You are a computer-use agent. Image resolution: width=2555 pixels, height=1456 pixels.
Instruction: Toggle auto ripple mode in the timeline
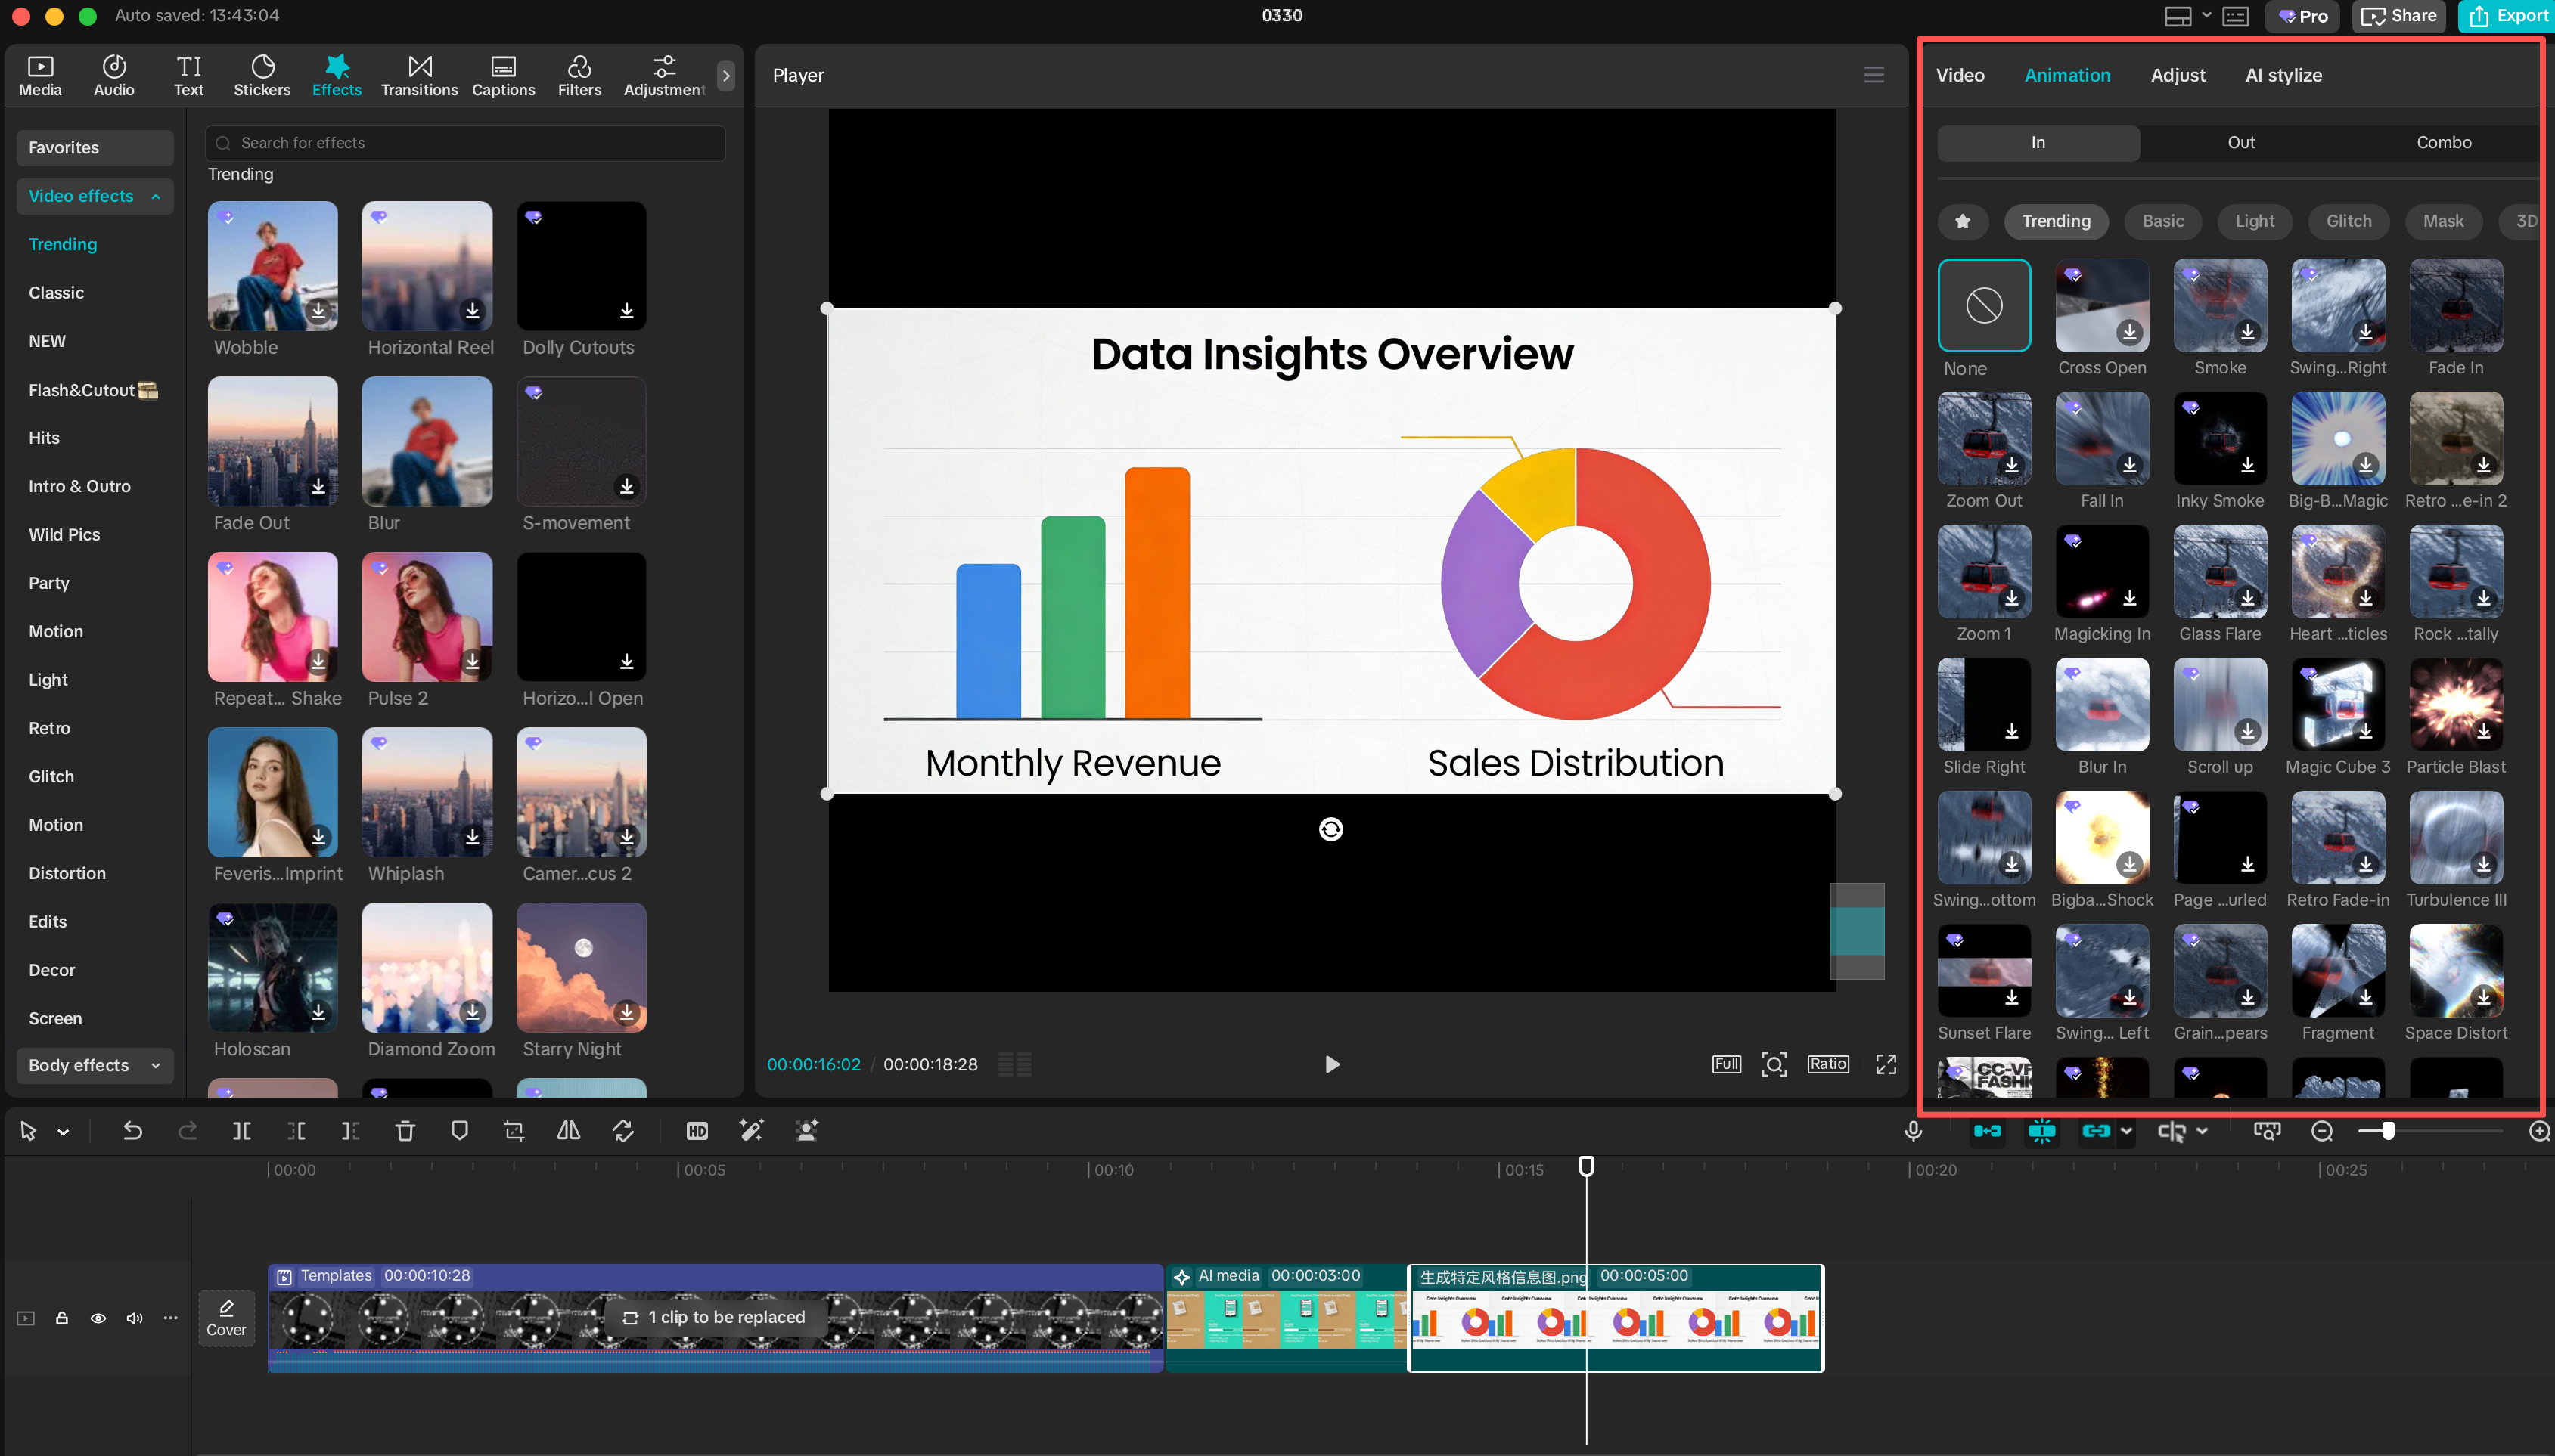[1987, 1130]
